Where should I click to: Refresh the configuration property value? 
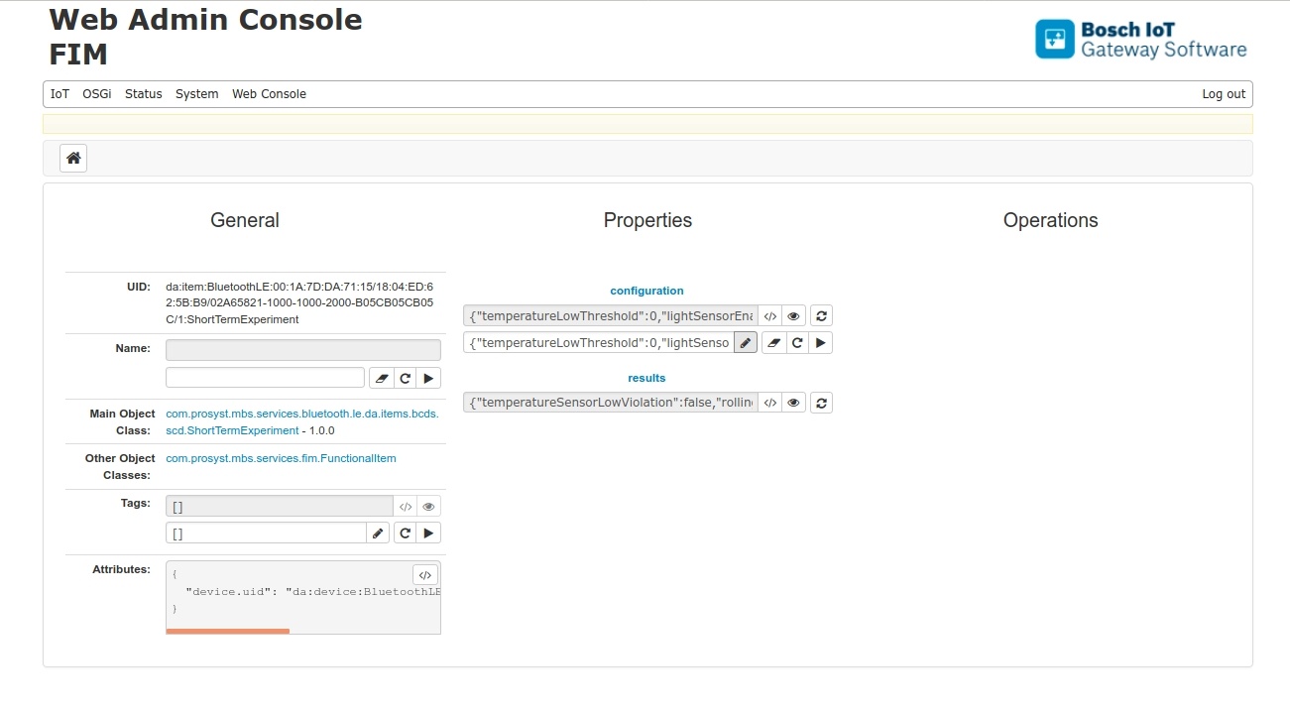pyautogui.click(x=821, y=316)
